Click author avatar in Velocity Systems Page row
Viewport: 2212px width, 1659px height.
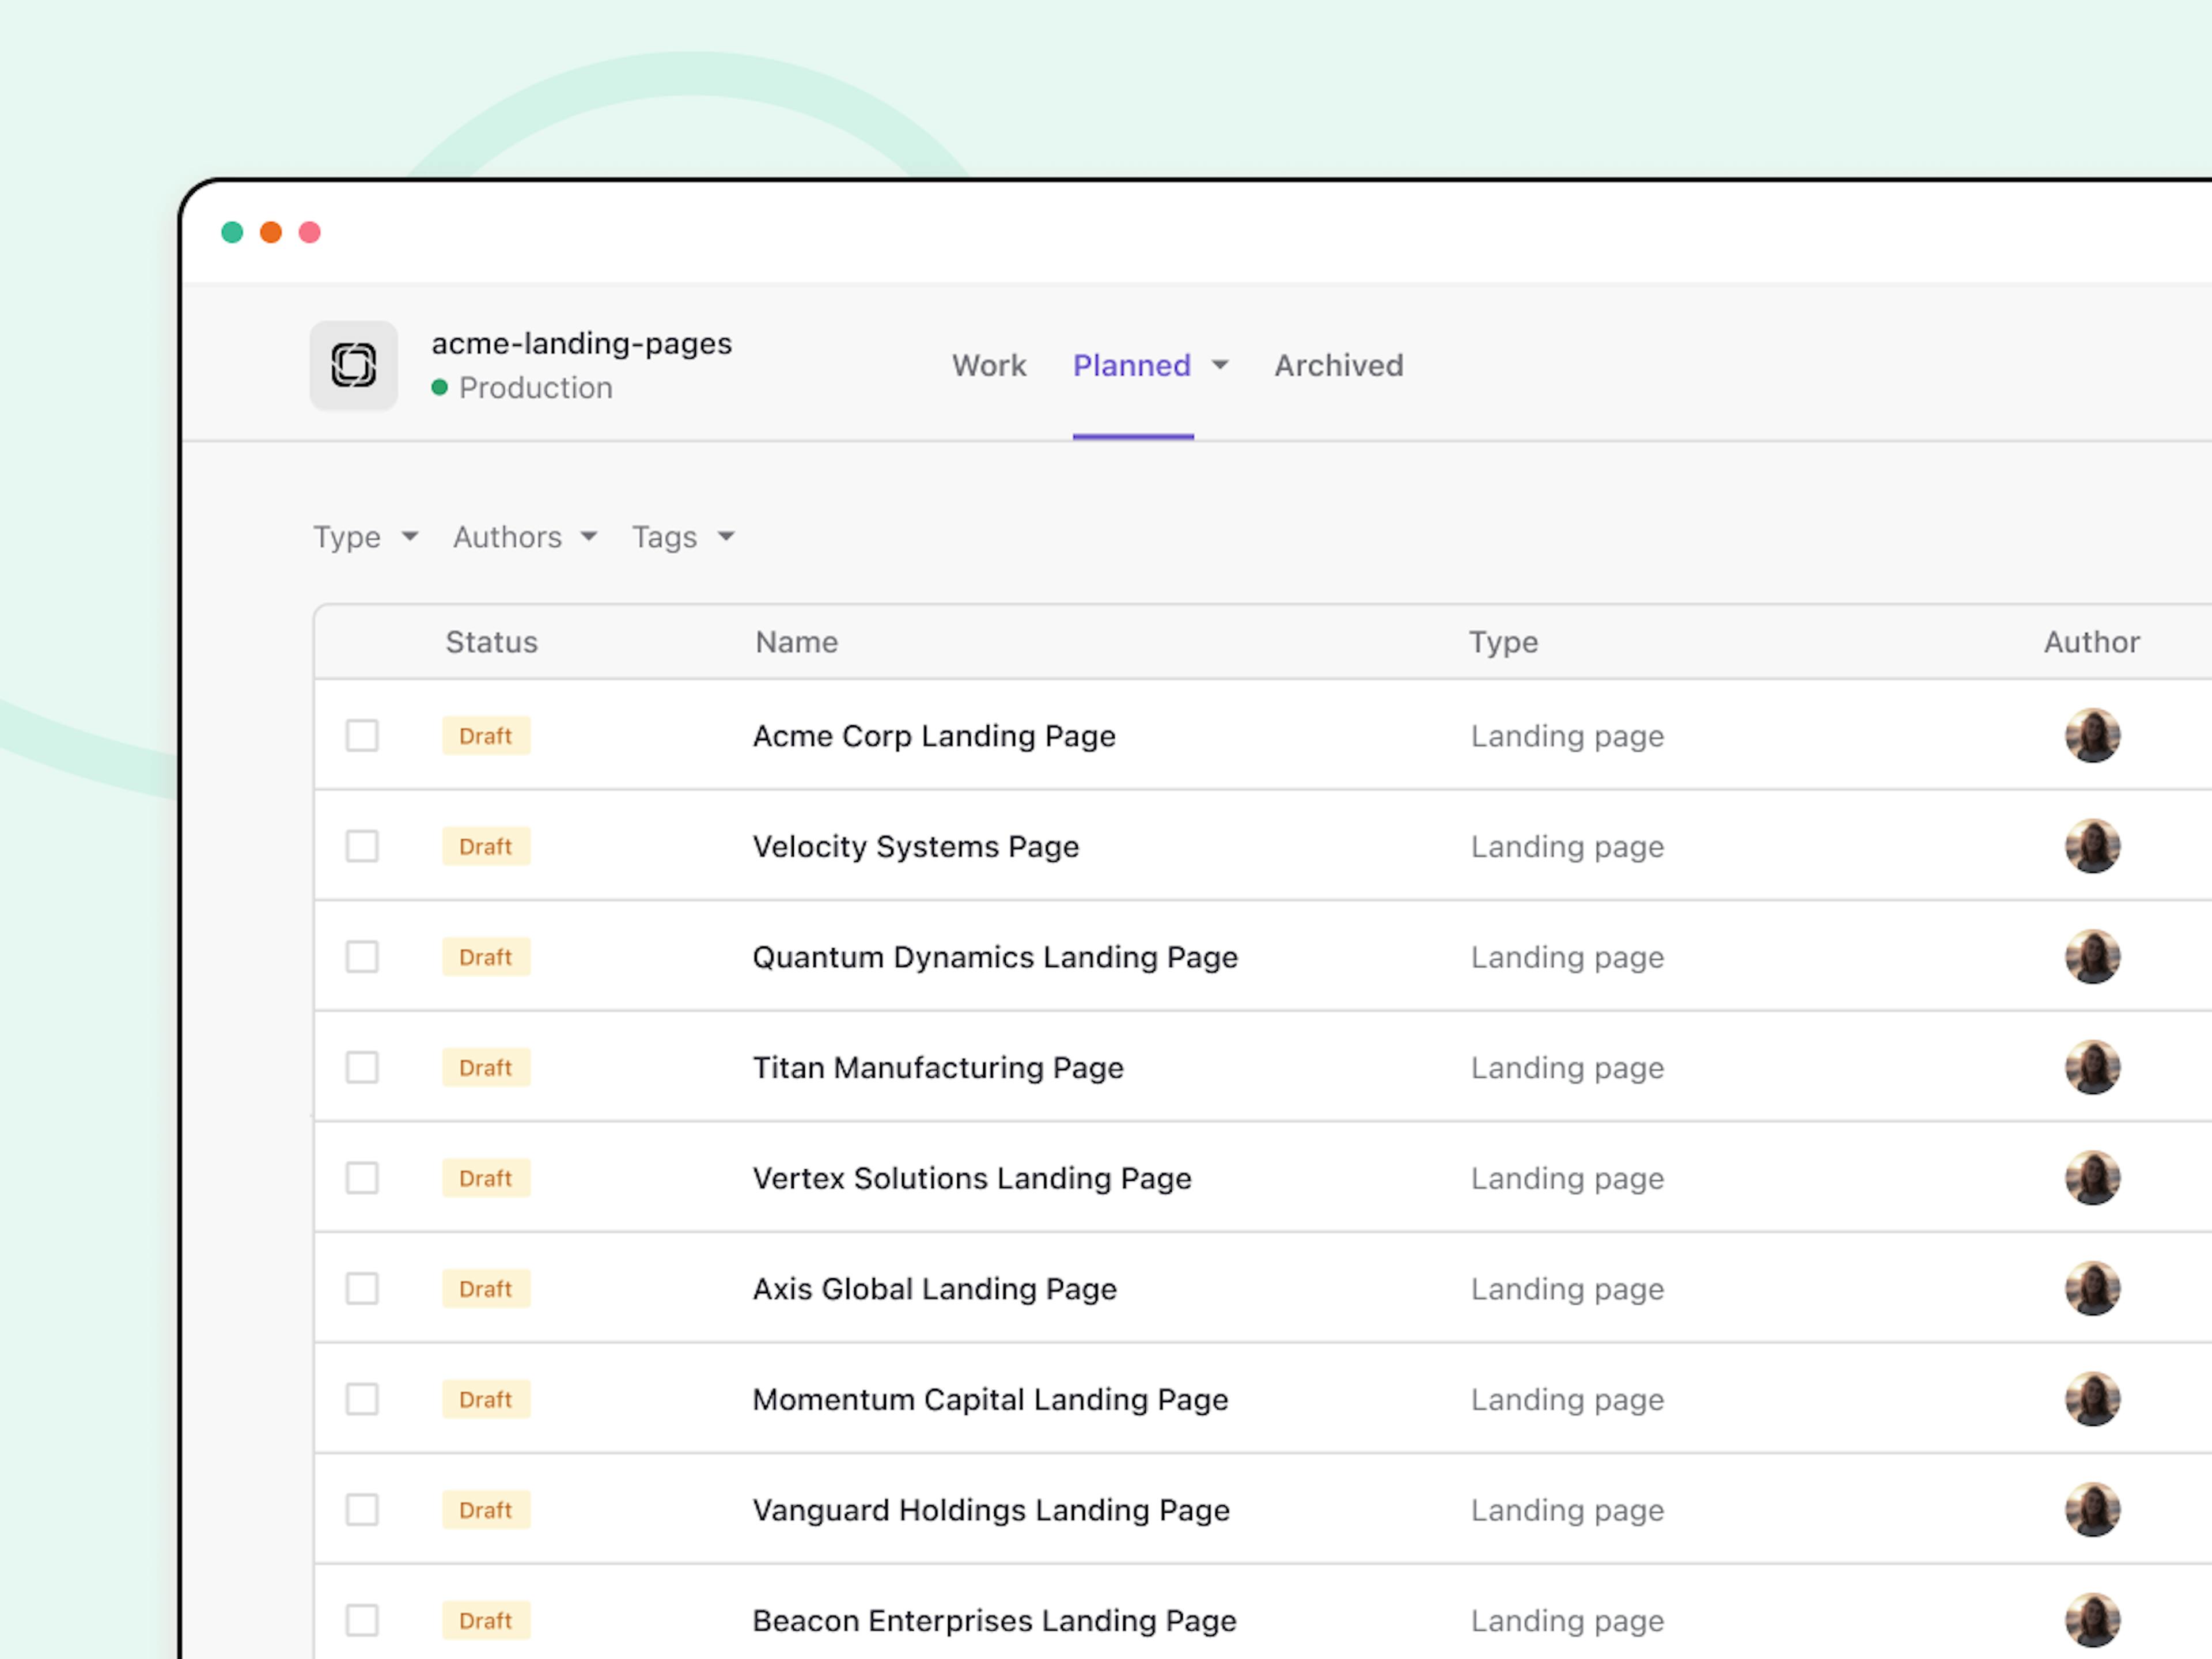click(x=2092, y=847)
